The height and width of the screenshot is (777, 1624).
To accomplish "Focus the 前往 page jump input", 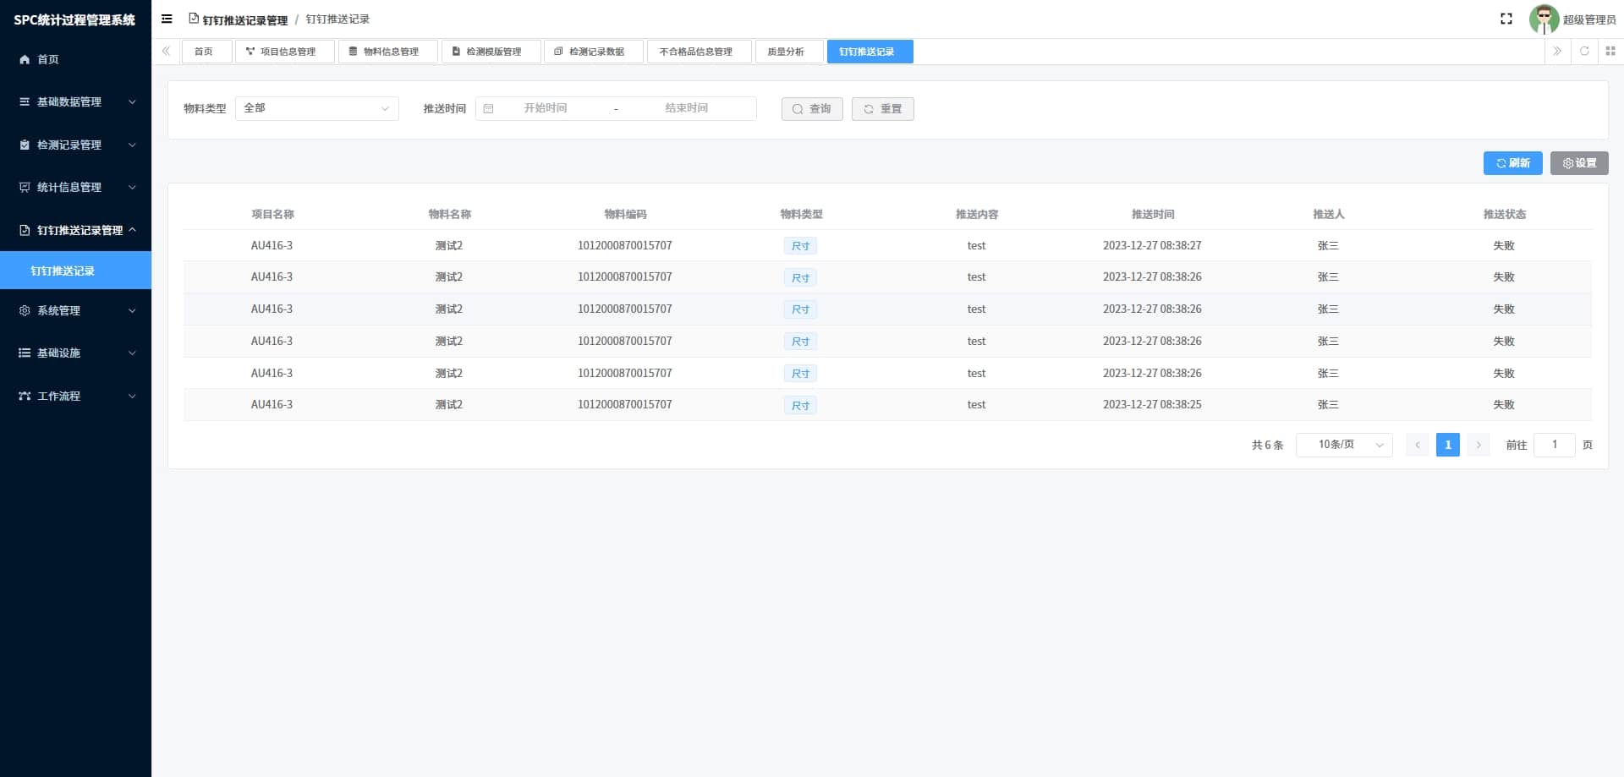I will click(1555, 445).
